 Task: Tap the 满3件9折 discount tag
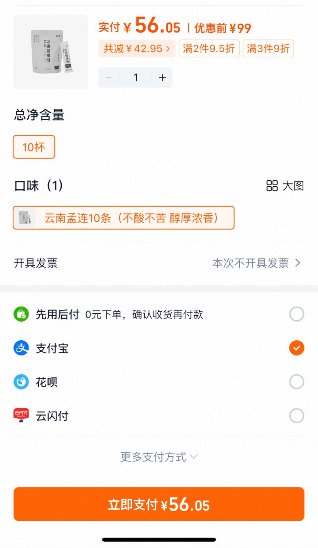(268, 49)
